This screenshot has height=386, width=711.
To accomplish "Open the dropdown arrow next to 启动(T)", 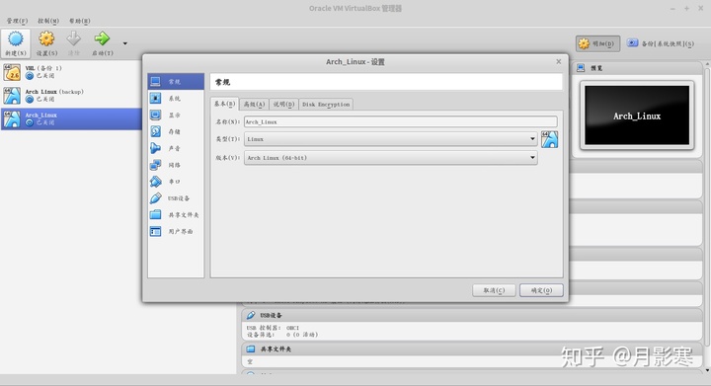I will pyautogui.click(x=125, y=43).
